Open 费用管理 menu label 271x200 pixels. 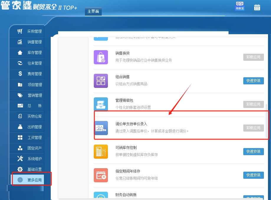tap(35, 74)
